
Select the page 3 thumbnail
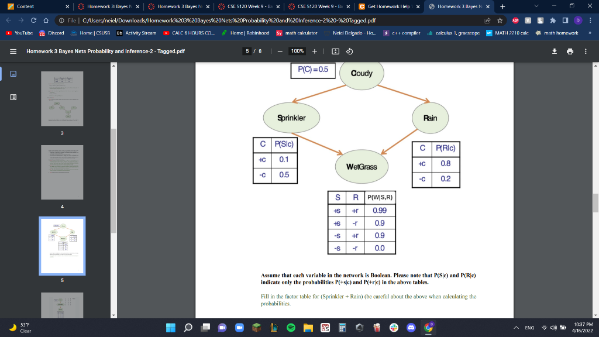(x=62, y=98)
